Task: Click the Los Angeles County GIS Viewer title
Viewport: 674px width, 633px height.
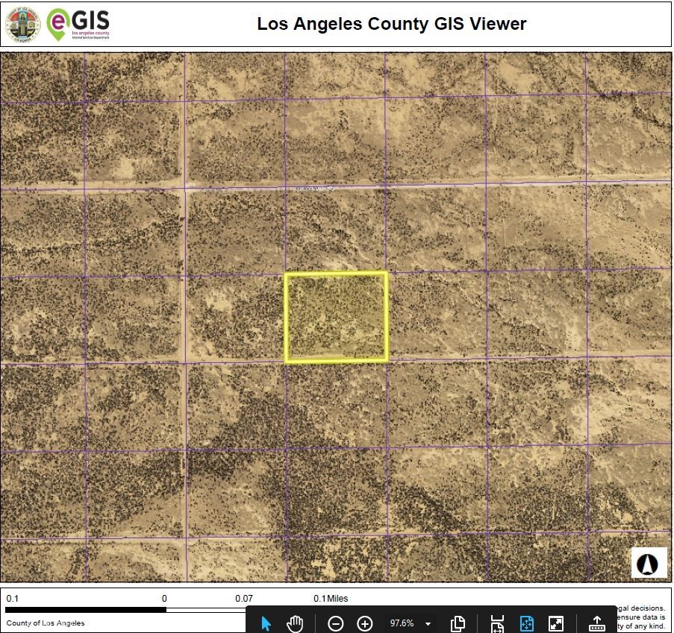Action: coord(392,24)
